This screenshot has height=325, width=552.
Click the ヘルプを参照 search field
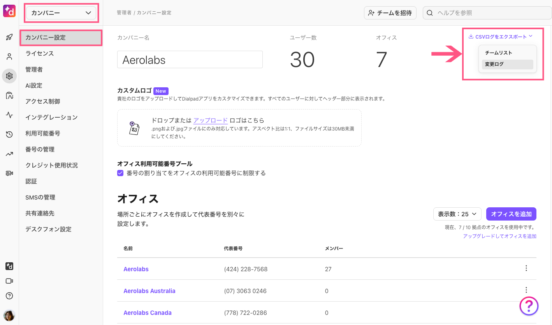[x=487, y=13]
